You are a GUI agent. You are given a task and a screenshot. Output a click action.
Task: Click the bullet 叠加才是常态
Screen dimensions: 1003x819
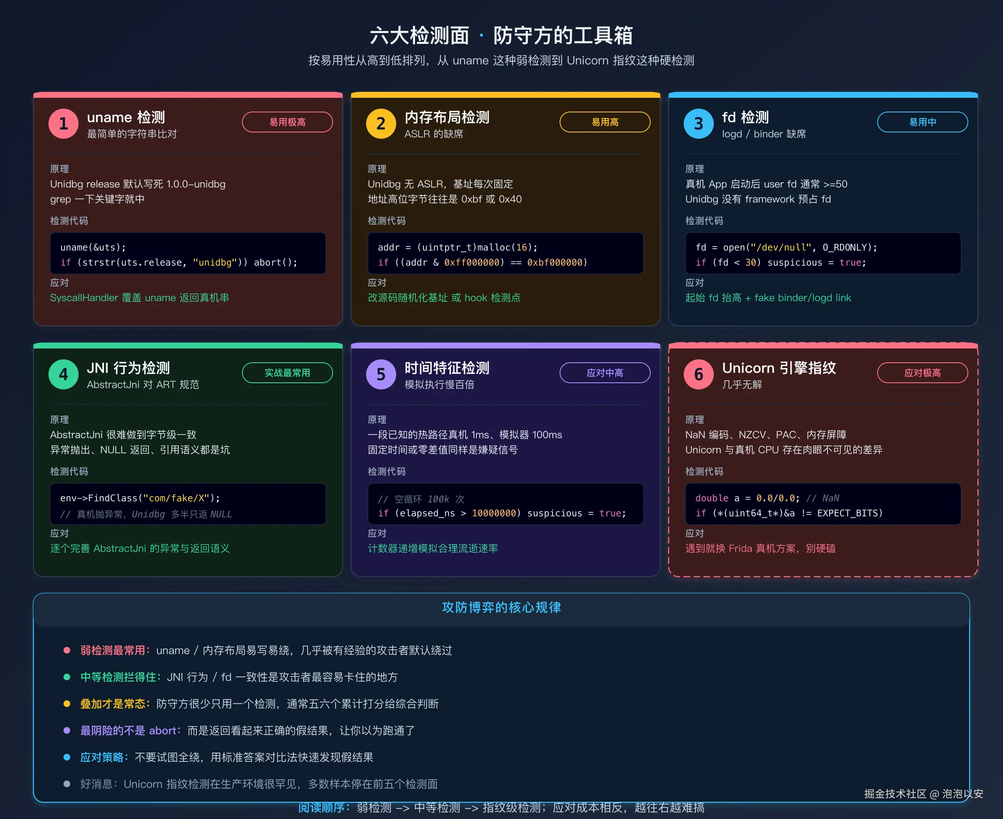point(251,704)
